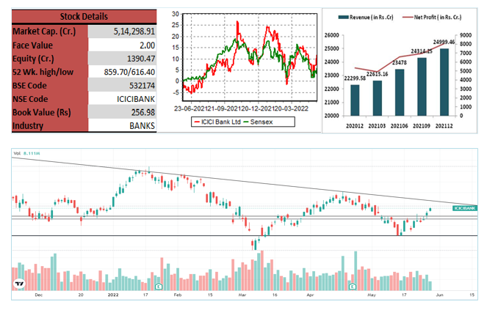The image size is (487, 310).
Task: Click the Revenue (in Rs. Cr) legend entry
Action: [366, 18]
